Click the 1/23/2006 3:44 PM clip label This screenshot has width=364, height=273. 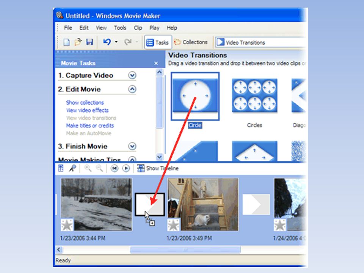coord(83,238)
